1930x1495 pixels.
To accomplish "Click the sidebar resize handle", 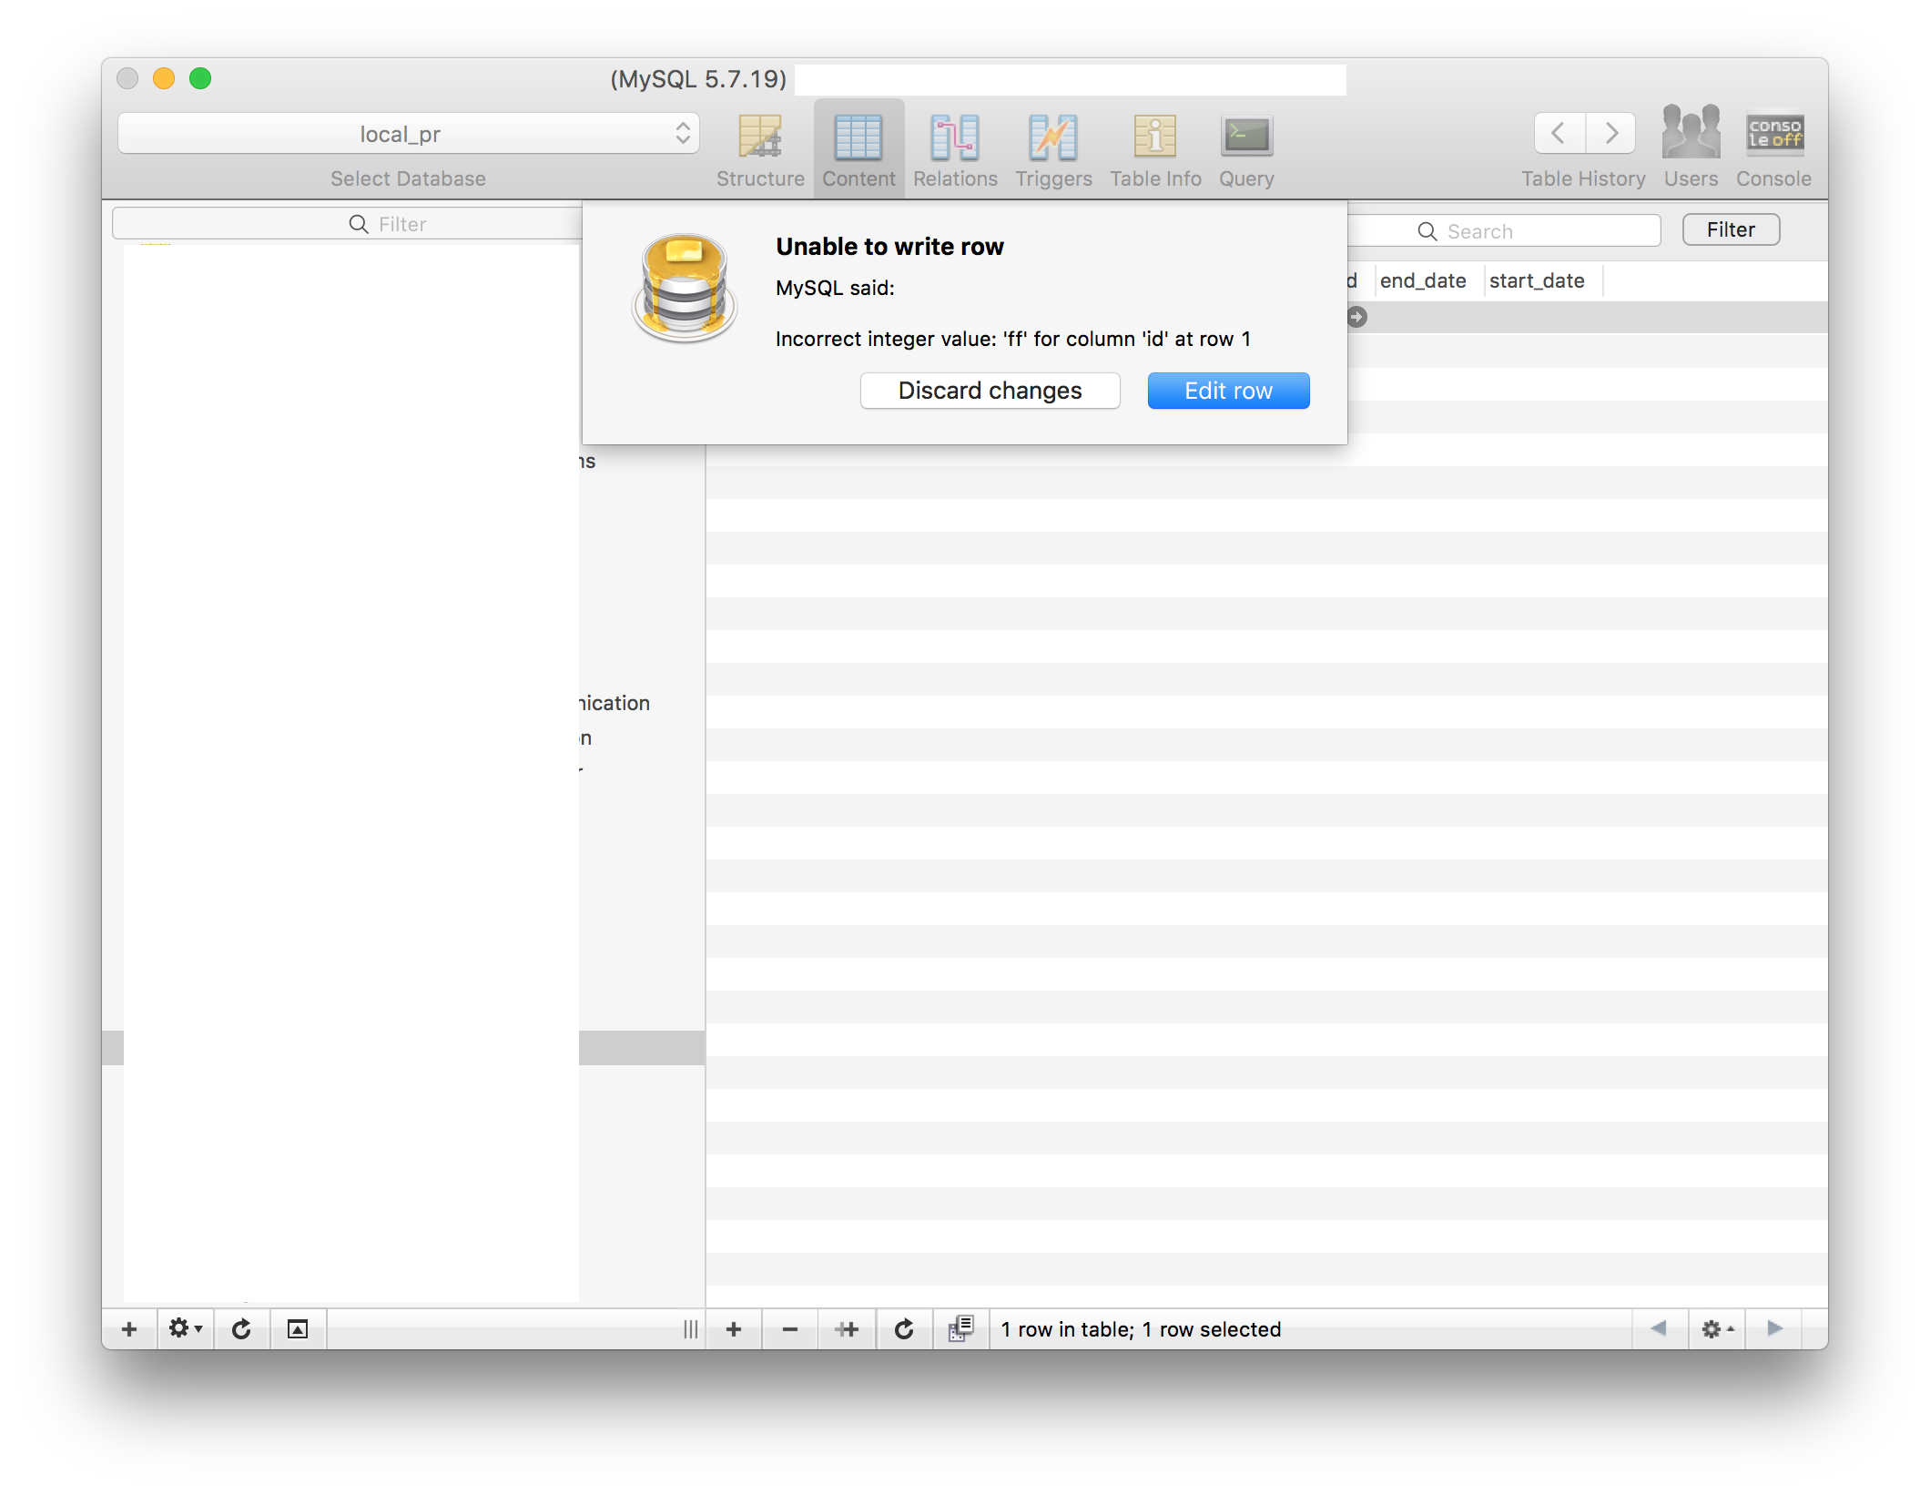I will (691, 1329).
